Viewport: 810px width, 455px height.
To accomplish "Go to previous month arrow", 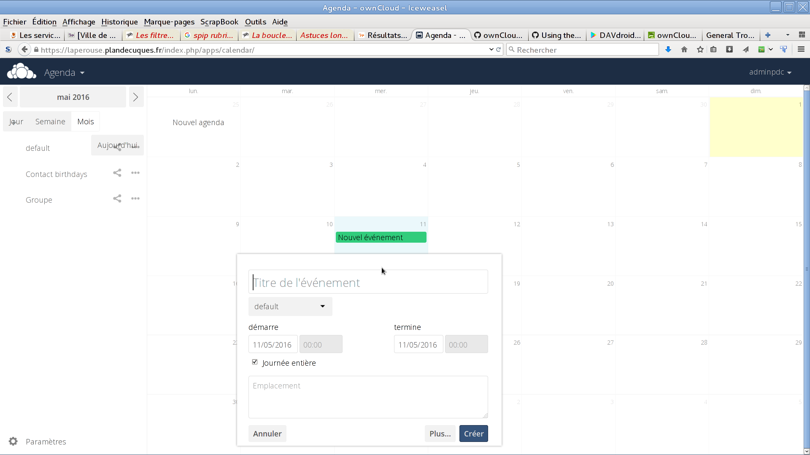I will [x=10, y=97].
